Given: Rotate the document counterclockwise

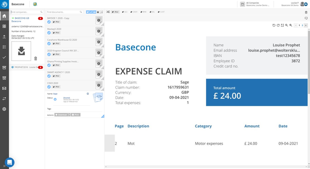Looking at the screenshot, I should coord(274,25).
